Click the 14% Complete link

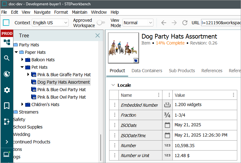click(170, 43)
